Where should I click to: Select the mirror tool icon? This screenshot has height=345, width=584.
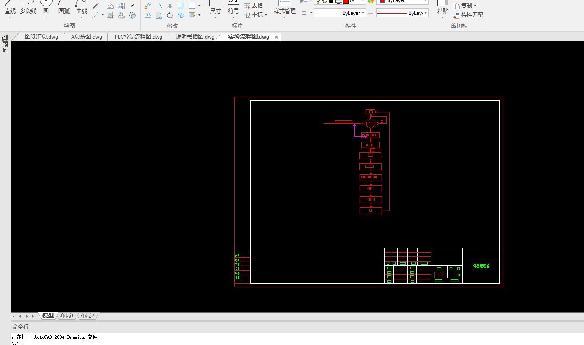pyautogui.click(x=170, y=6)
